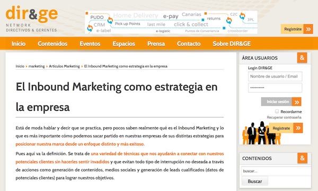Click Regístrate beside the people illustration
The width and height of the screenshot is (318, 191).
(x=286, y=128)
